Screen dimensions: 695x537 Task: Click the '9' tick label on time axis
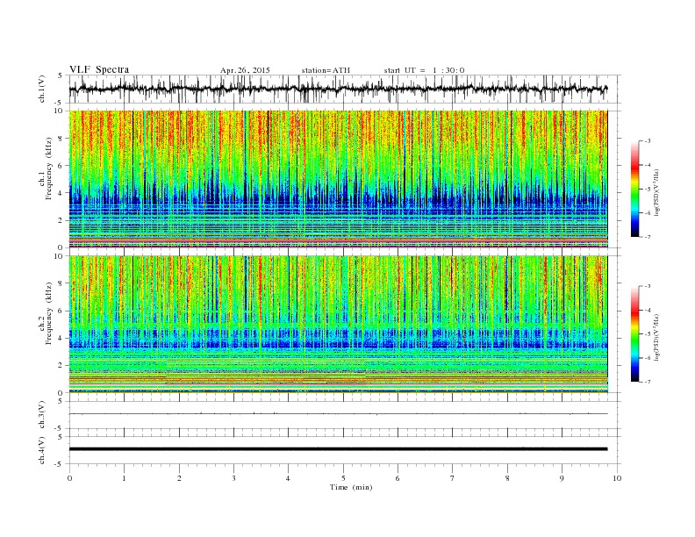click(x=562, y=478)
